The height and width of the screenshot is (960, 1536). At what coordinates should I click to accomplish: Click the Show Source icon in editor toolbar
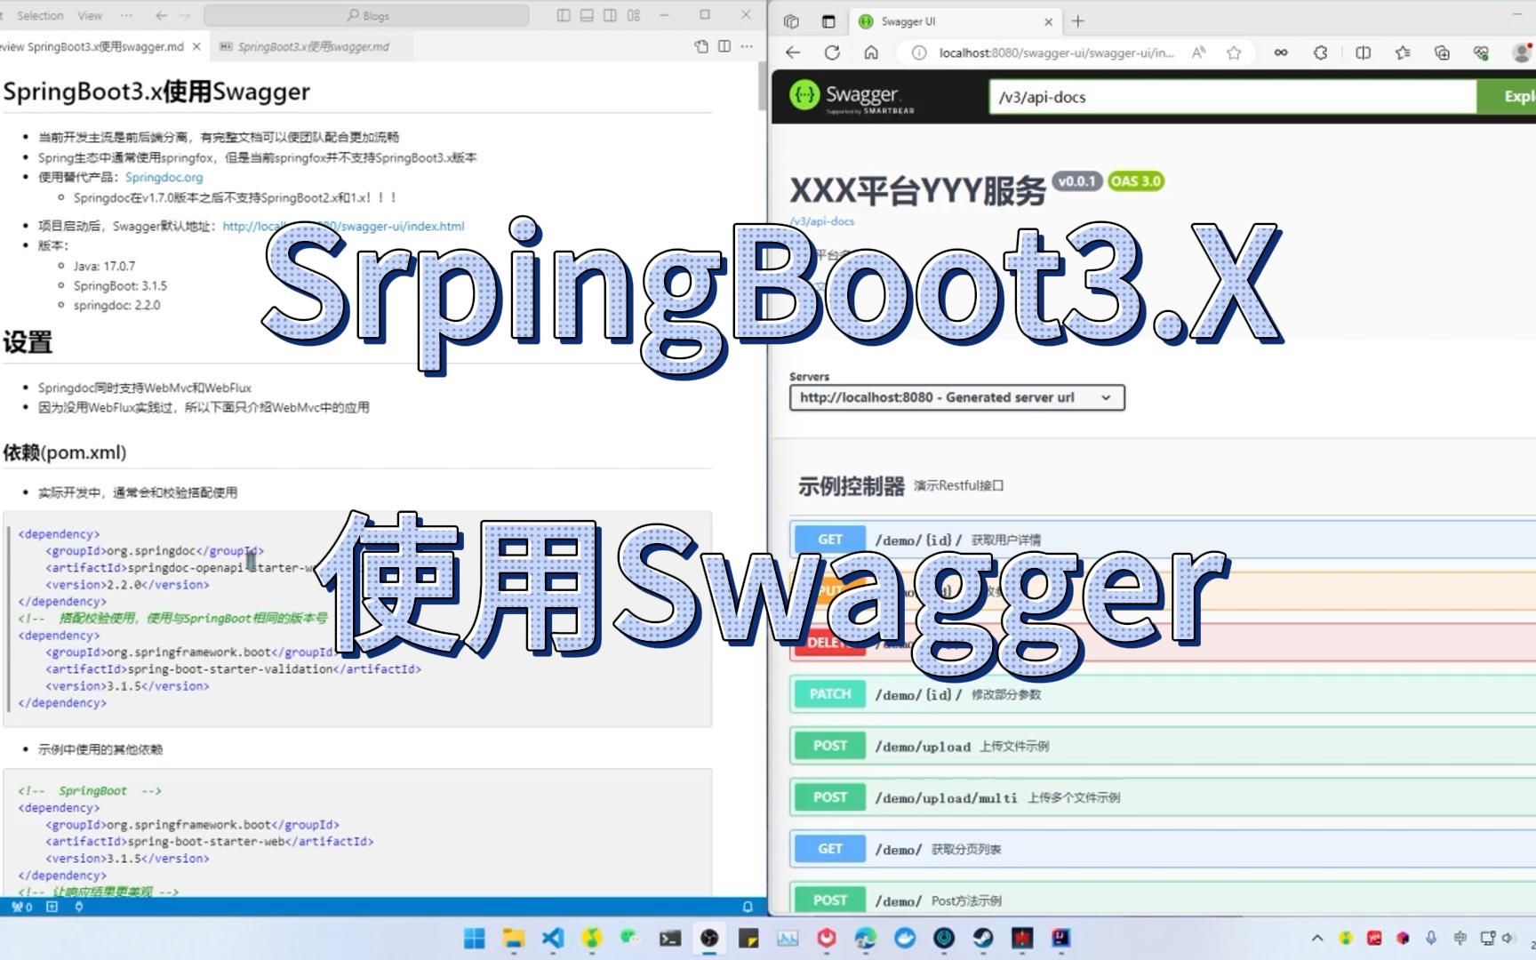[701, 46]
